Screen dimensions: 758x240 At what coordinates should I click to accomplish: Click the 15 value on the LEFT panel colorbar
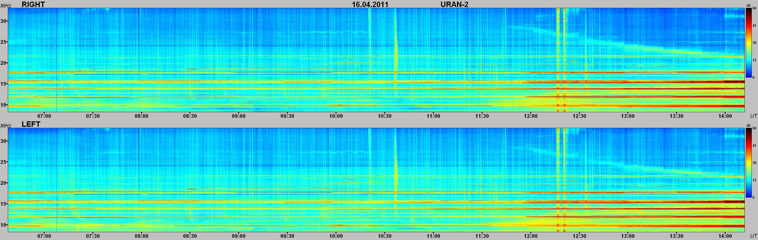pyautogui.click(x=754, y=180)
